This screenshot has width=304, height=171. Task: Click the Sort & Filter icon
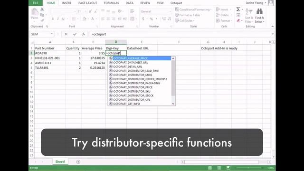pos(249,15)
